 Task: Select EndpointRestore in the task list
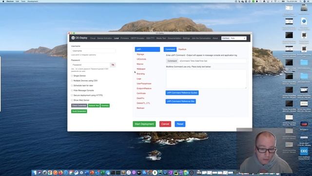point(144,88)
